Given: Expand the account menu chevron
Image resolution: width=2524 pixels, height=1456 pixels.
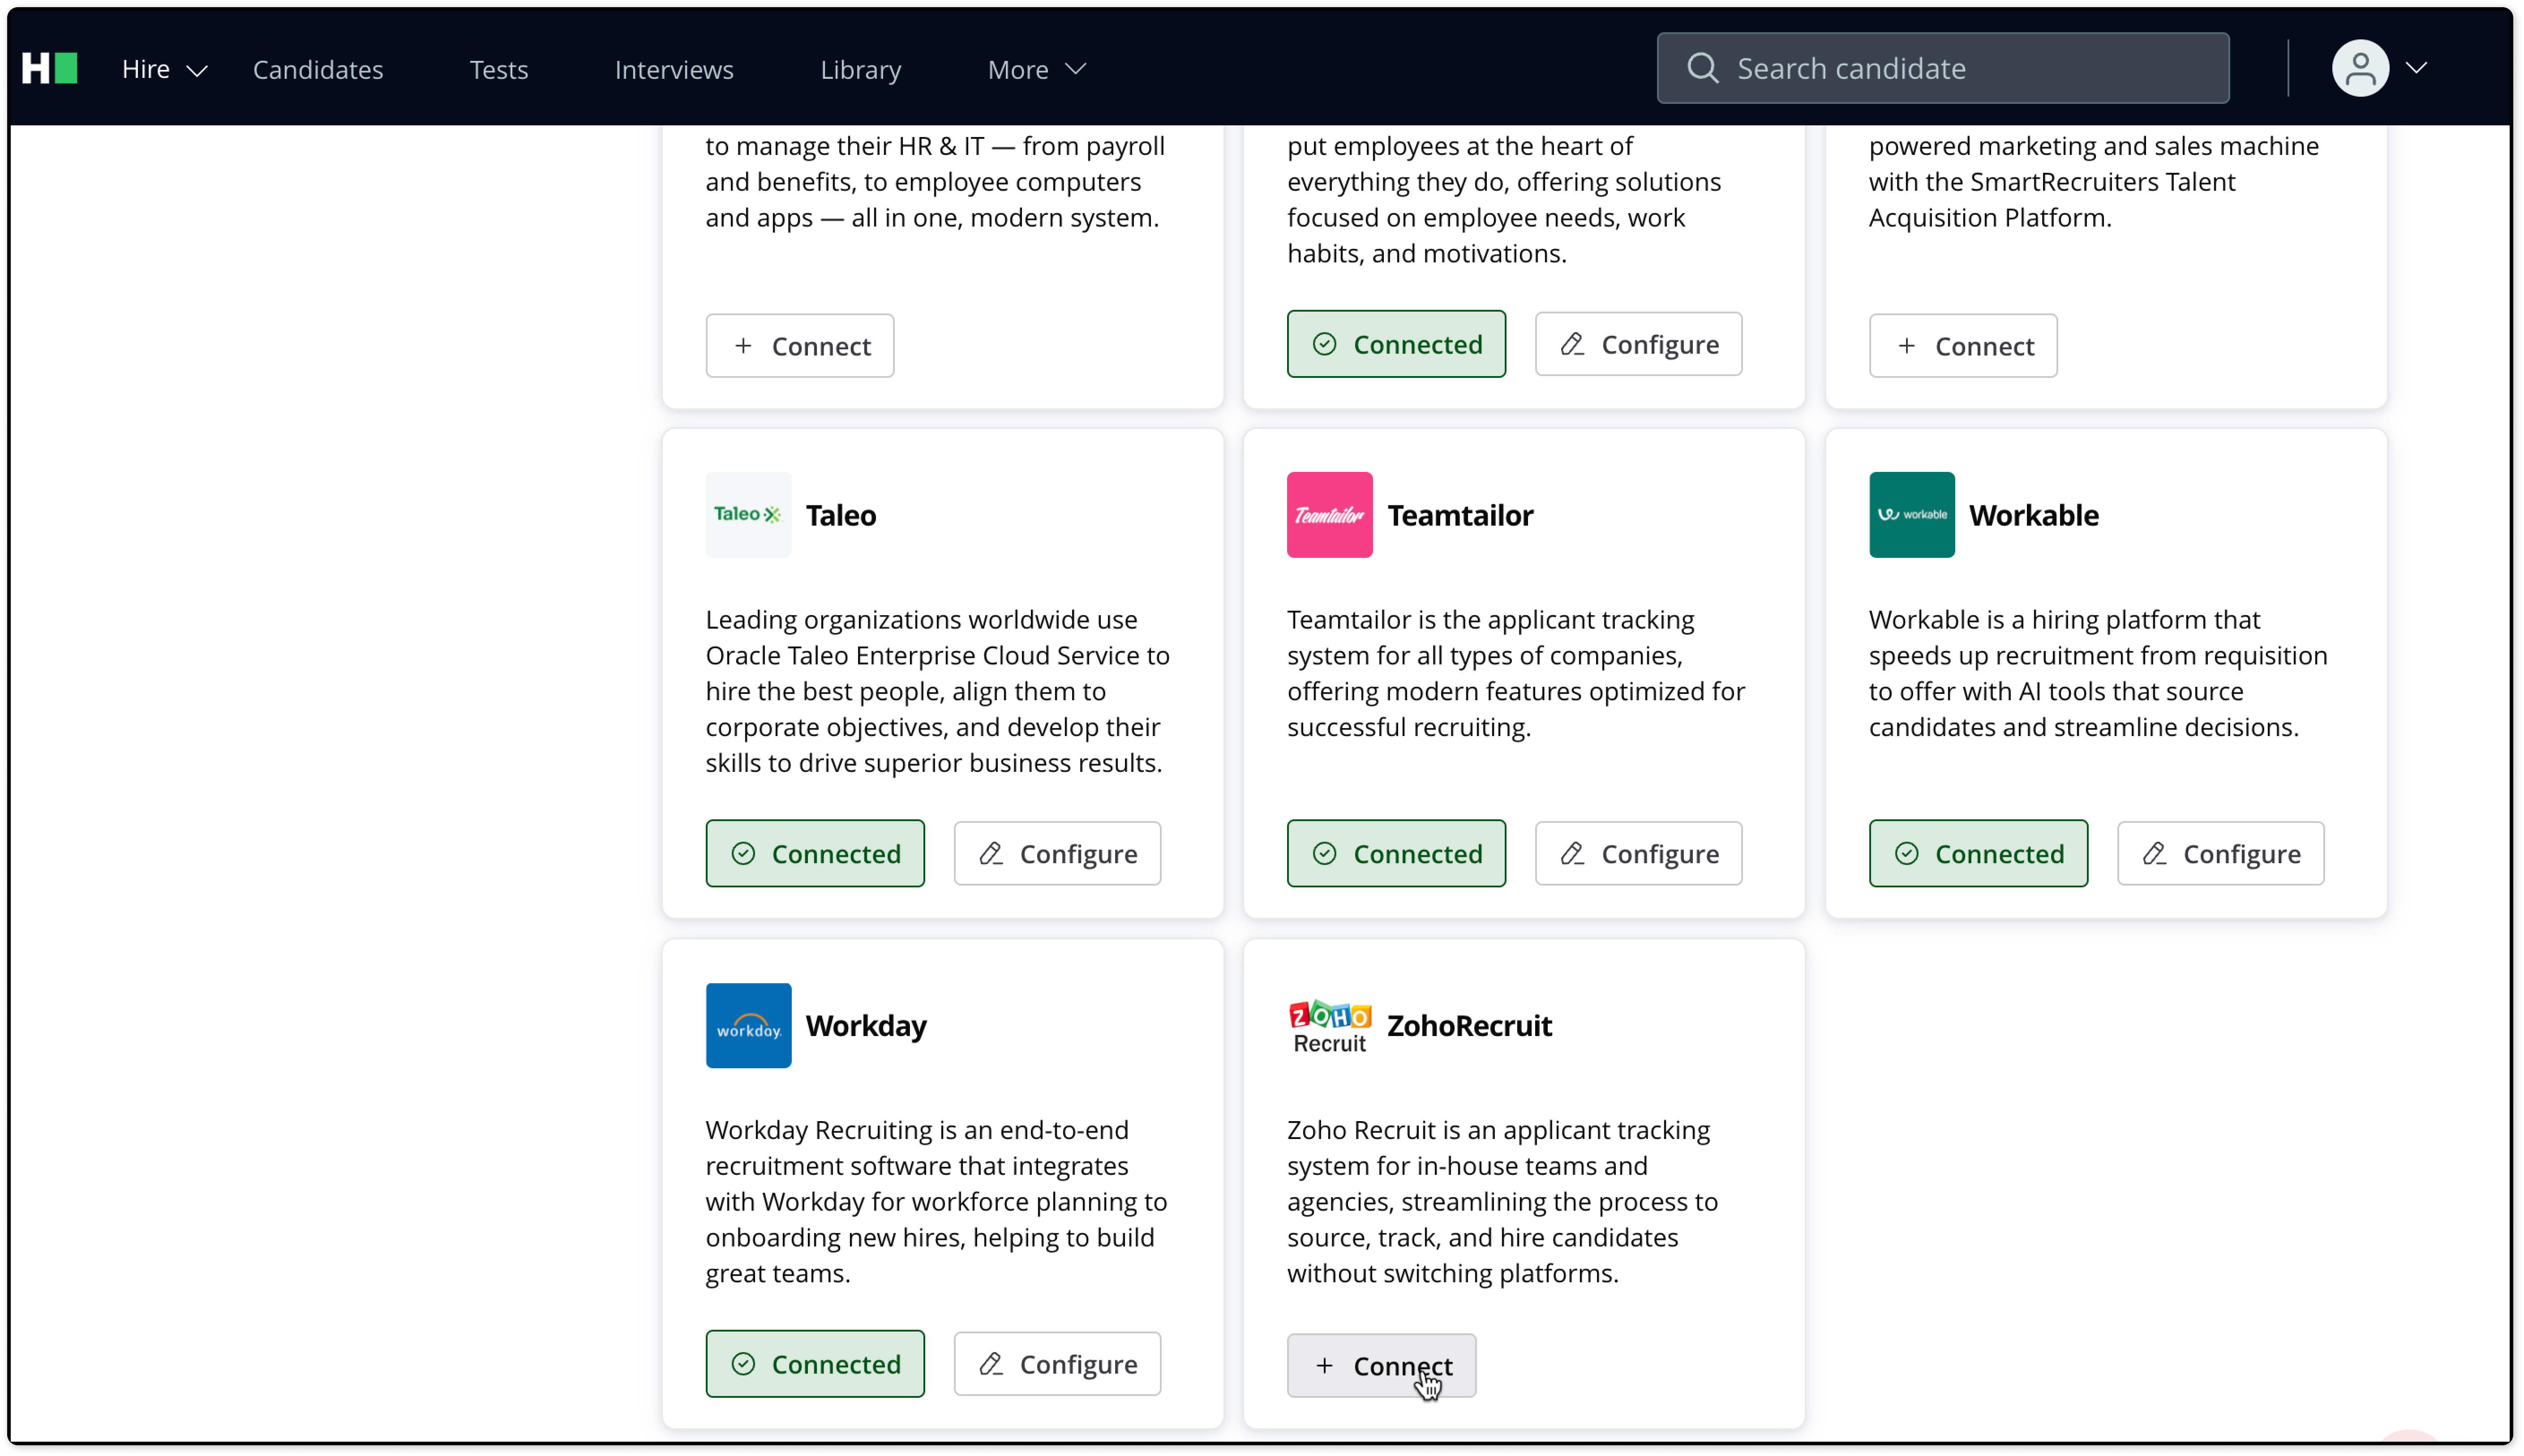Looking at the screenshot, I should coord(2416,68).
